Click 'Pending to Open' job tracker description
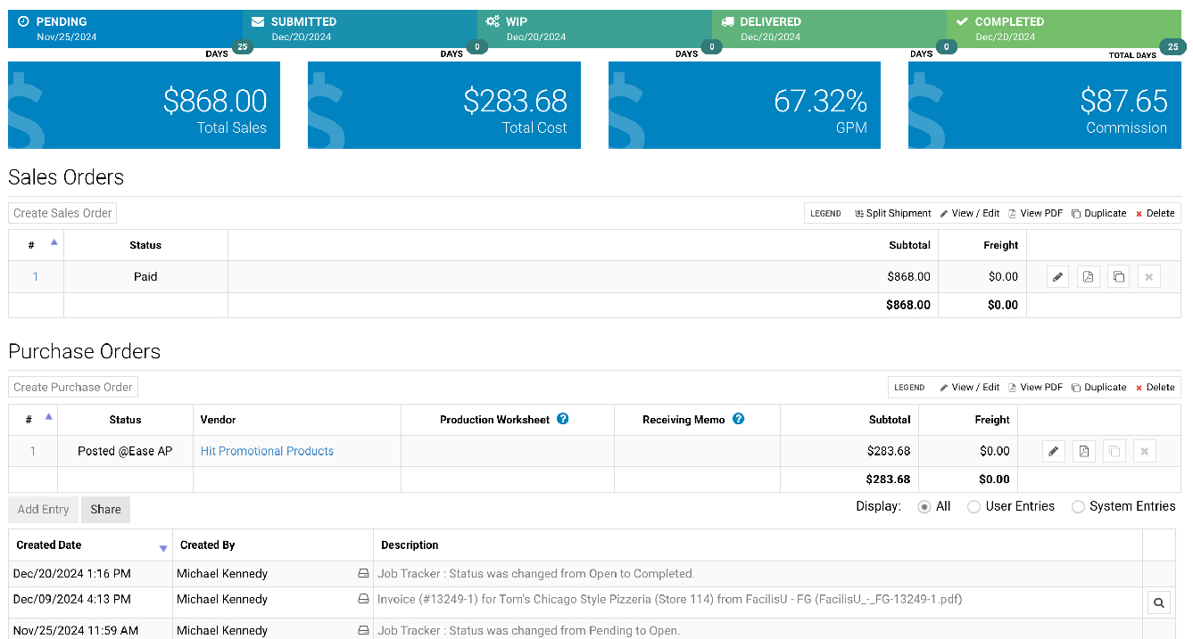 pos(528,630)
